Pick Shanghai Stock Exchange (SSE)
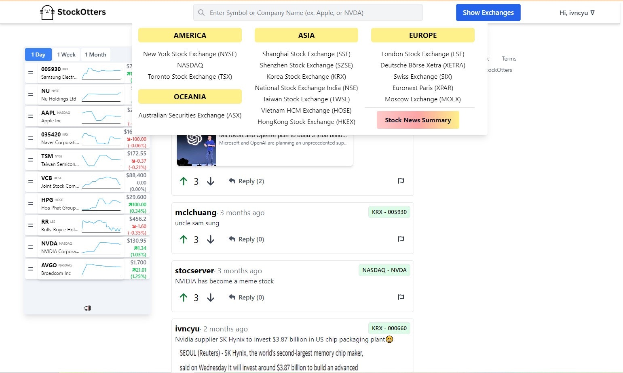This screenshot has height=373, width=623. pos(306,54)
